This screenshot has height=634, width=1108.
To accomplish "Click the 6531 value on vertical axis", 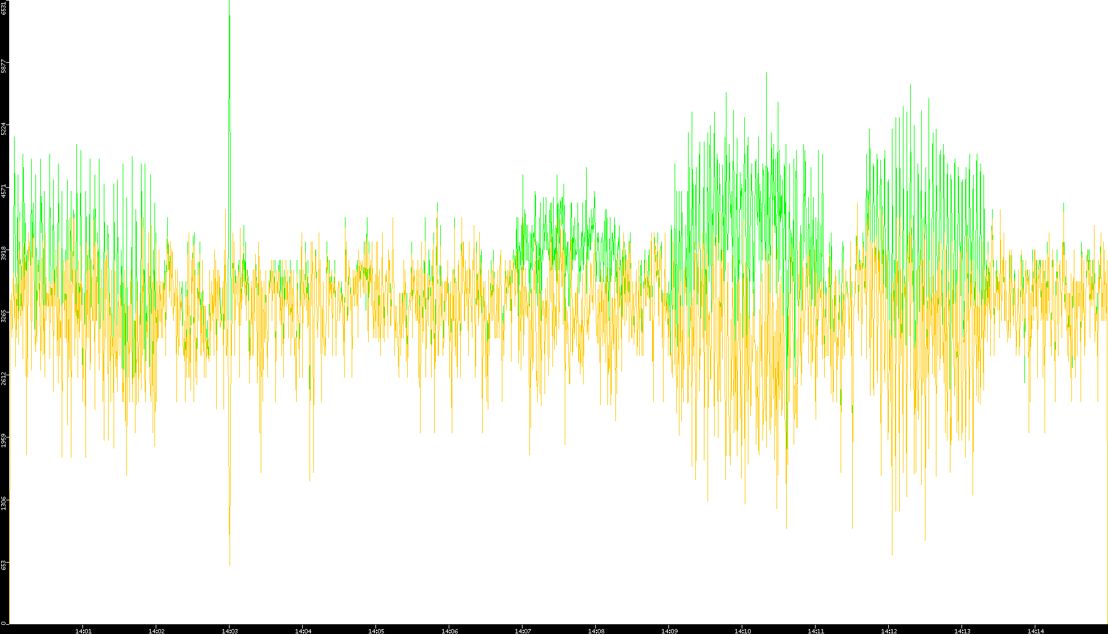I will coord(4,7).
